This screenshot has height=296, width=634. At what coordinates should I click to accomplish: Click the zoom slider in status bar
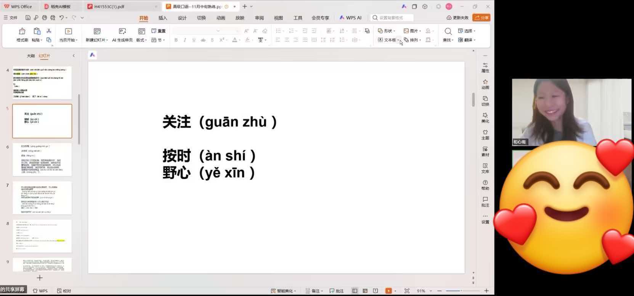tap(461, 291)
